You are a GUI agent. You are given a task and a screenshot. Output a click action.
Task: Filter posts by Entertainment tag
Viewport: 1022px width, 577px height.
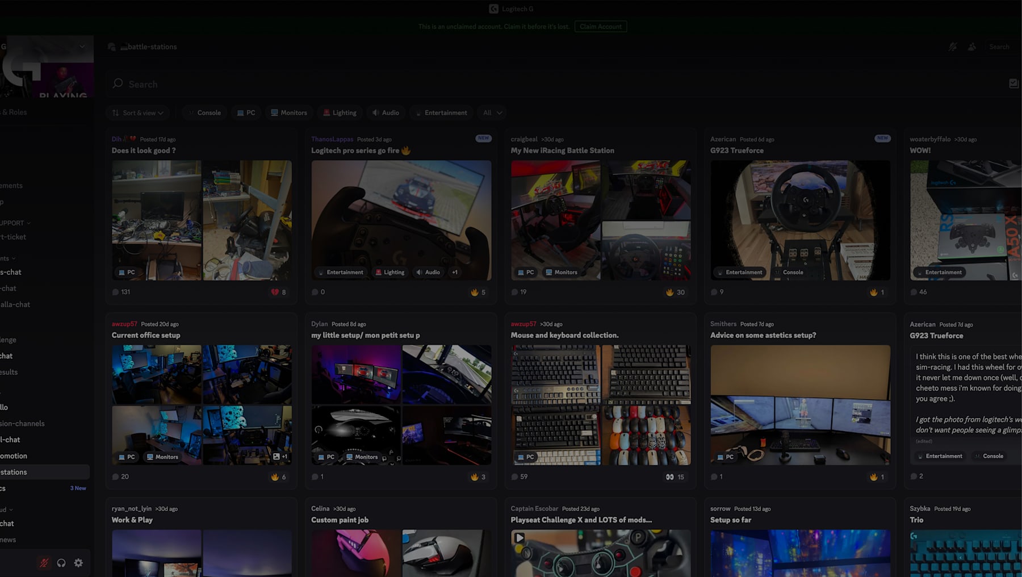pyautogui.click(x=441, y=112)
